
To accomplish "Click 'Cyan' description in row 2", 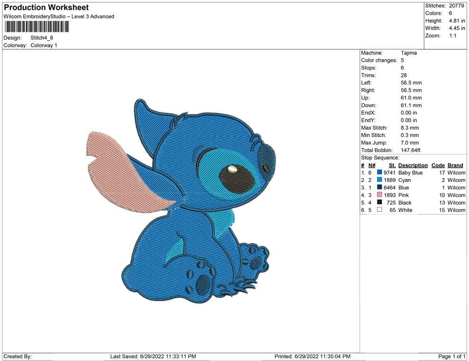I will click(405, 180).
